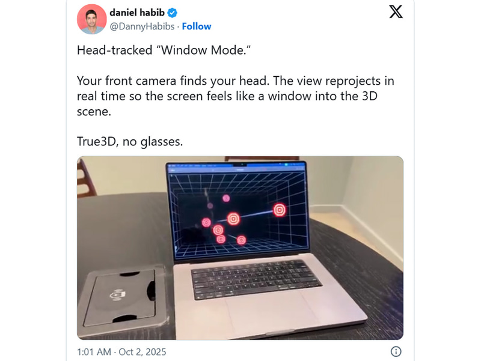481x361 pixels.
Task: Click the 'True3D, no glasses.' text line
Action: point(130,142)
